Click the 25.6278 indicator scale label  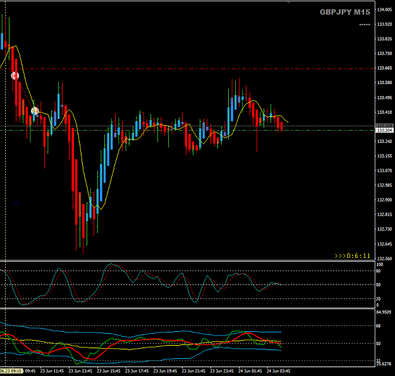tap(384, 364)
